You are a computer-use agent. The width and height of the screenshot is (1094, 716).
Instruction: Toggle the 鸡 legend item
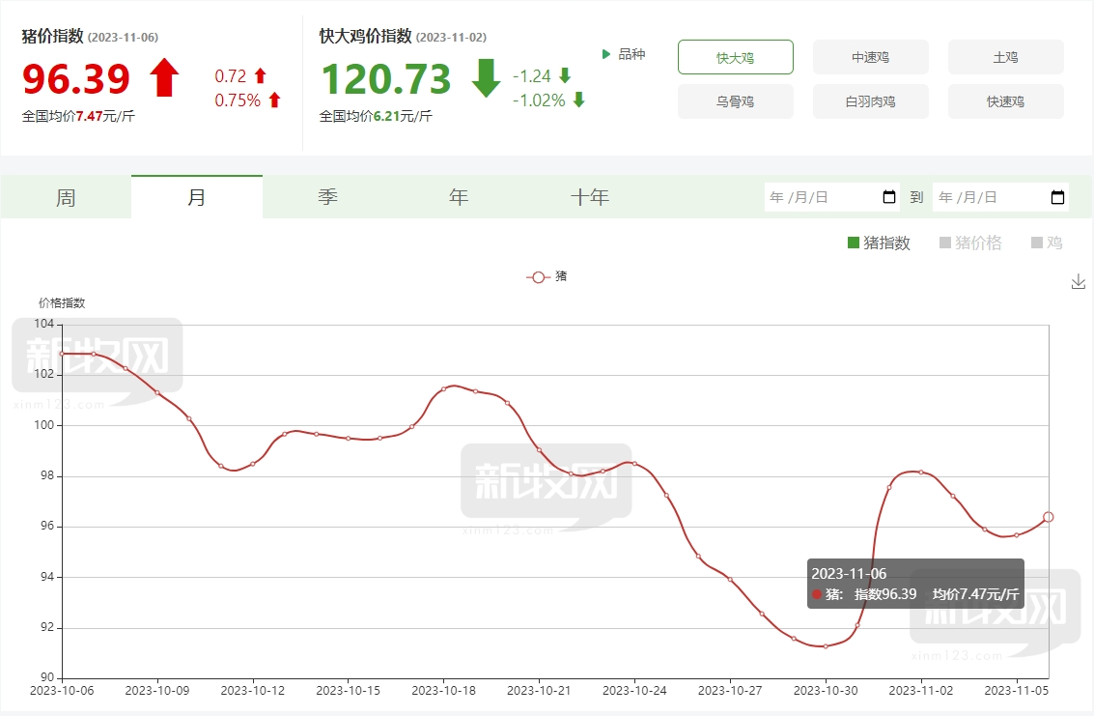point(1047,243)
